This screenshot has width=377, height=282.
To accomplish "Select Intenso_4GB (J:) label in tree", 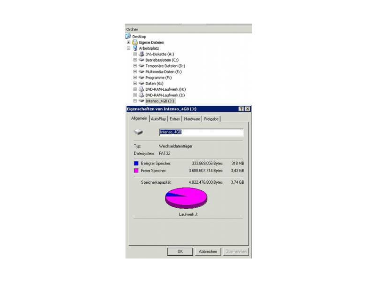I will point(160,101).
